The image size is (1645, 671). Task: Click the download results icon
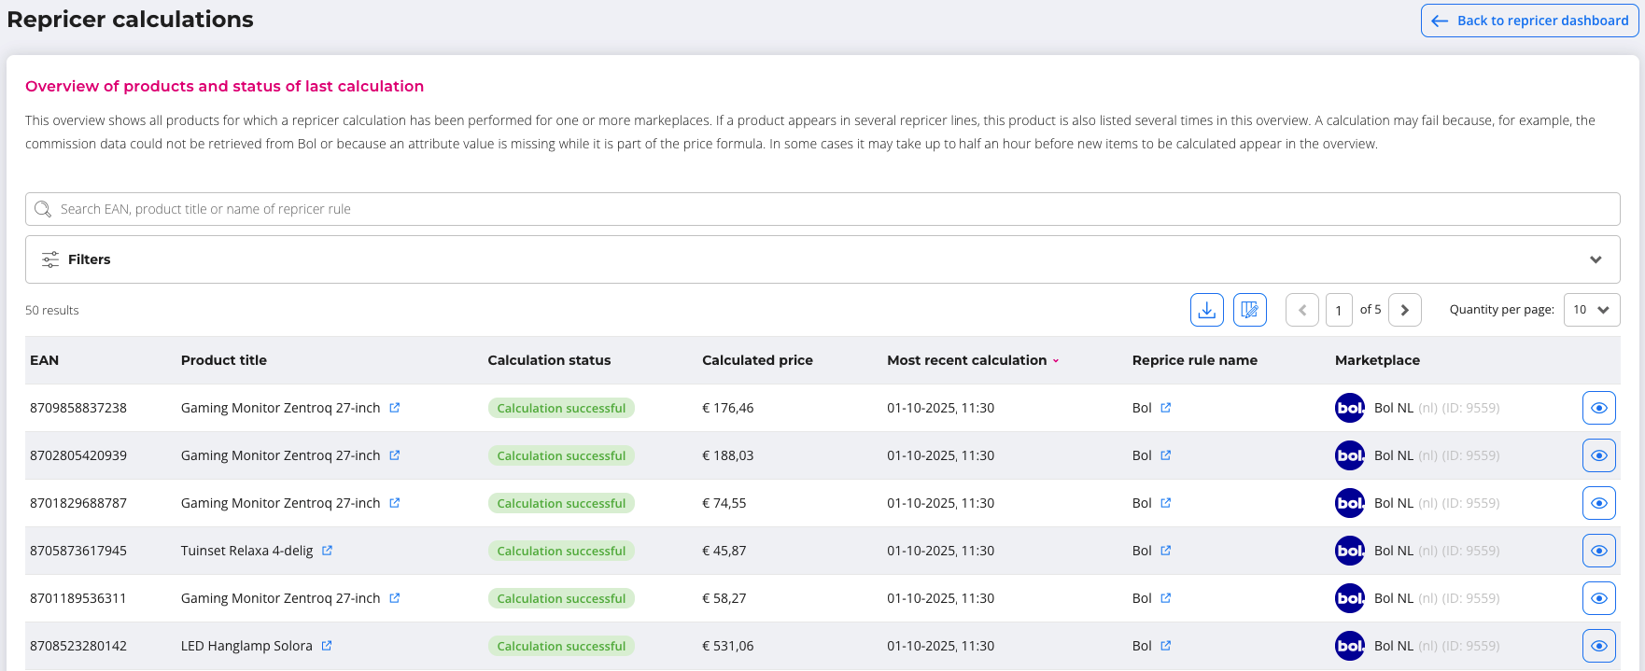(1206, 310)
